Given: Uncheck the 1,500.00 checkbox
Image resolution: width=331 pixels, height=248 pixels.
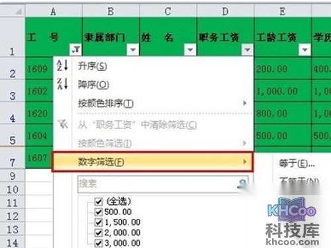Looking at the screenshot, I should [x=99, y=222].
